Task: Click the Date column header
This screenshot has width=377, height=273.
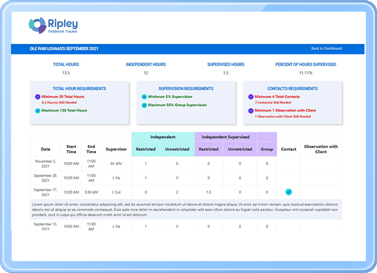Action: (x=45, y=149)
